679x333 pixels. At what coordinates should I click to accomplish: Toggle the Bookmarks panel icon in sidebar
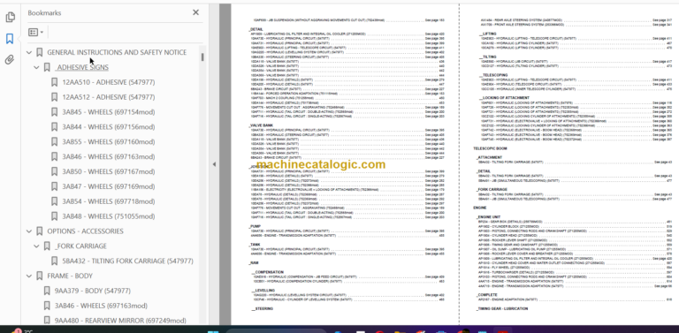pos(10,39)
